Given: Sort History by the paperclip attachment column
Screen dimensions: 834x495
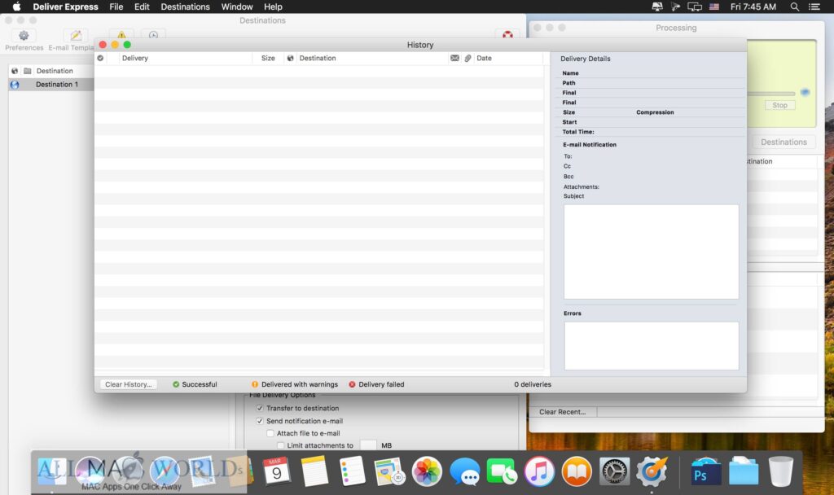Looking at the screenshot, I should [x=467, y=58].
